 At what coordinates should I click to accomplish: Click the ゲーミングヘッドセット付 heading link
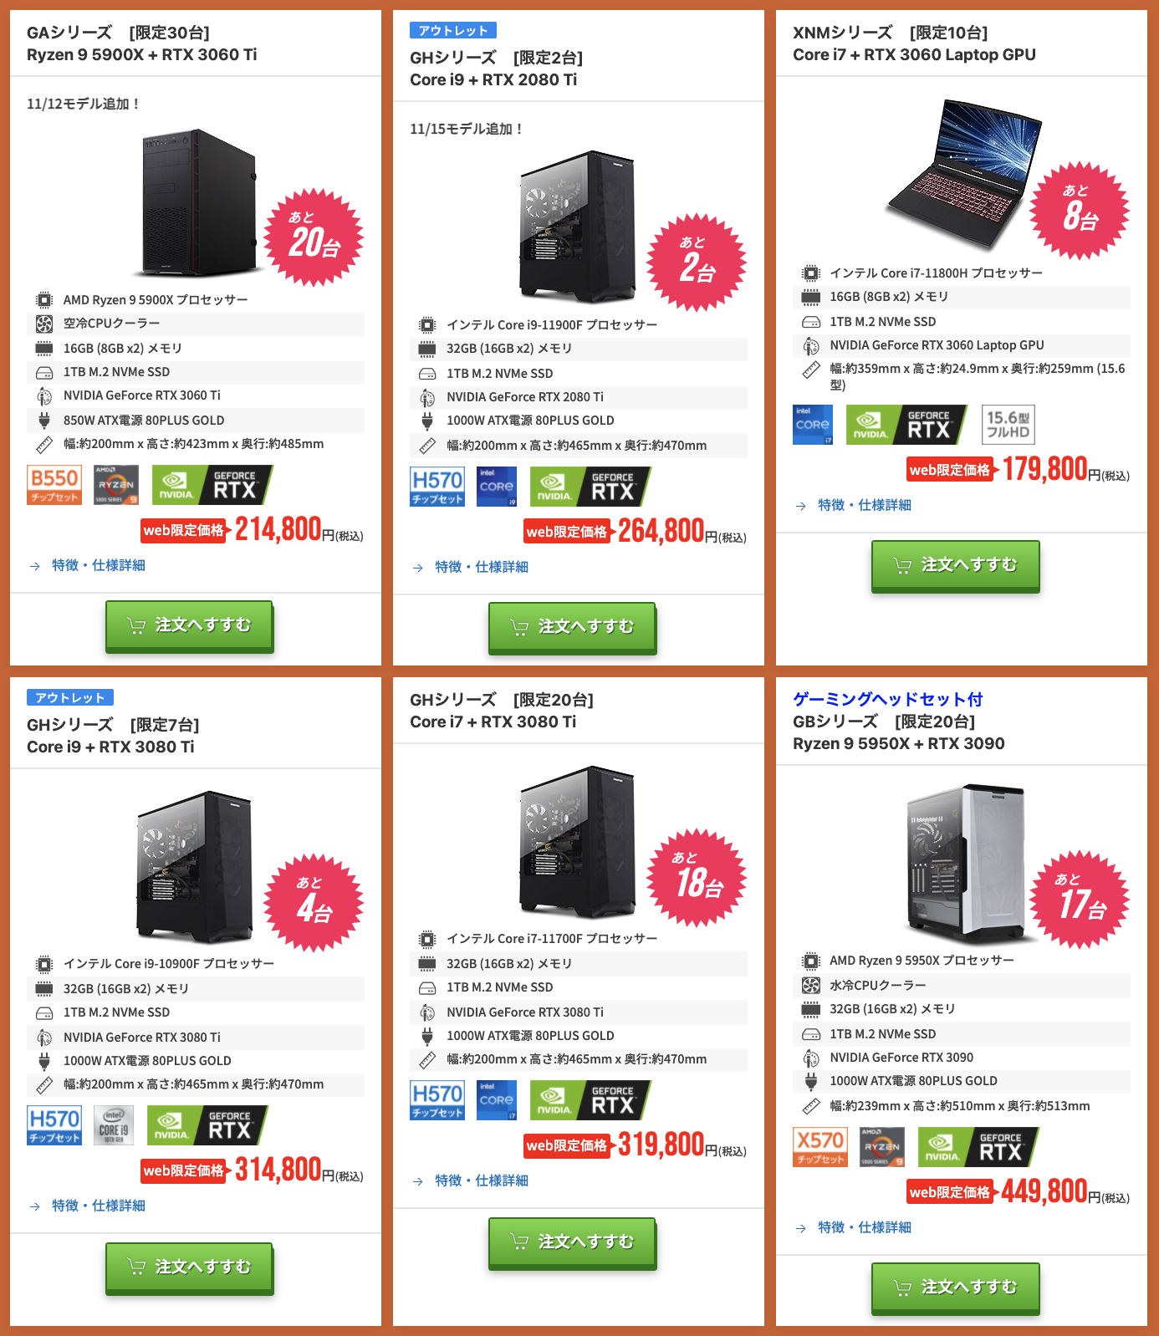[887, 699]
